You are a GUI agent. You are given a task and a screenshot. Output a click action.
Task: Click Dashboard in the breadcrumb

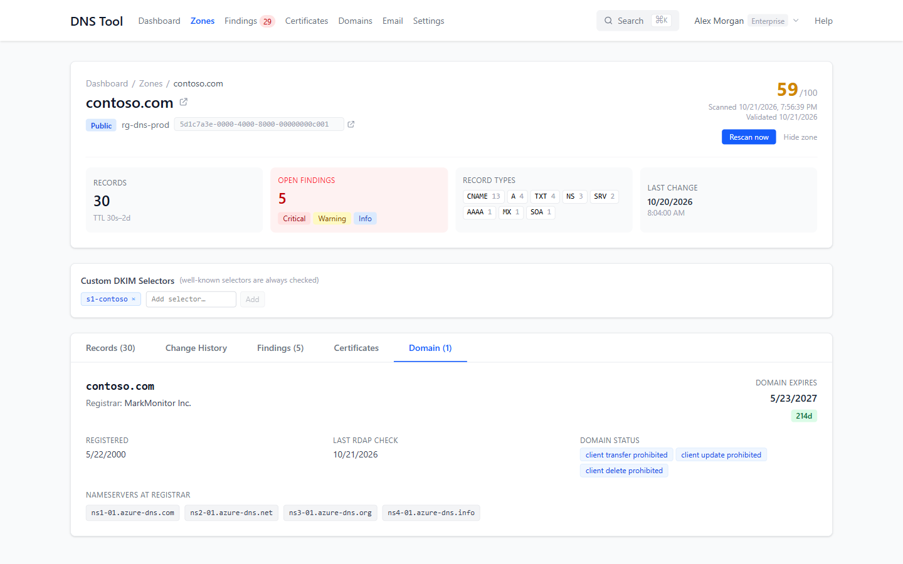point(107,83)
